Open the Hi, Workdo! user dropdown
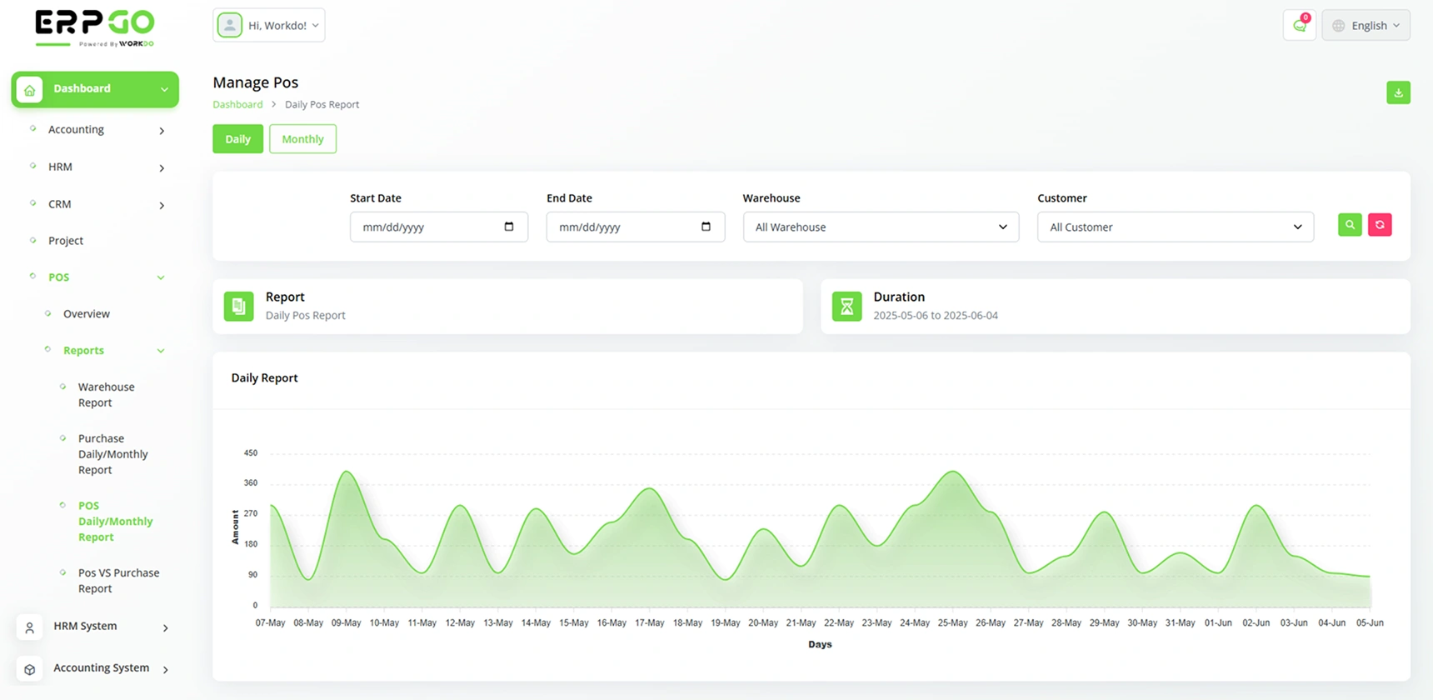The height and width of the screenshot is (700, 1433). 269,25
